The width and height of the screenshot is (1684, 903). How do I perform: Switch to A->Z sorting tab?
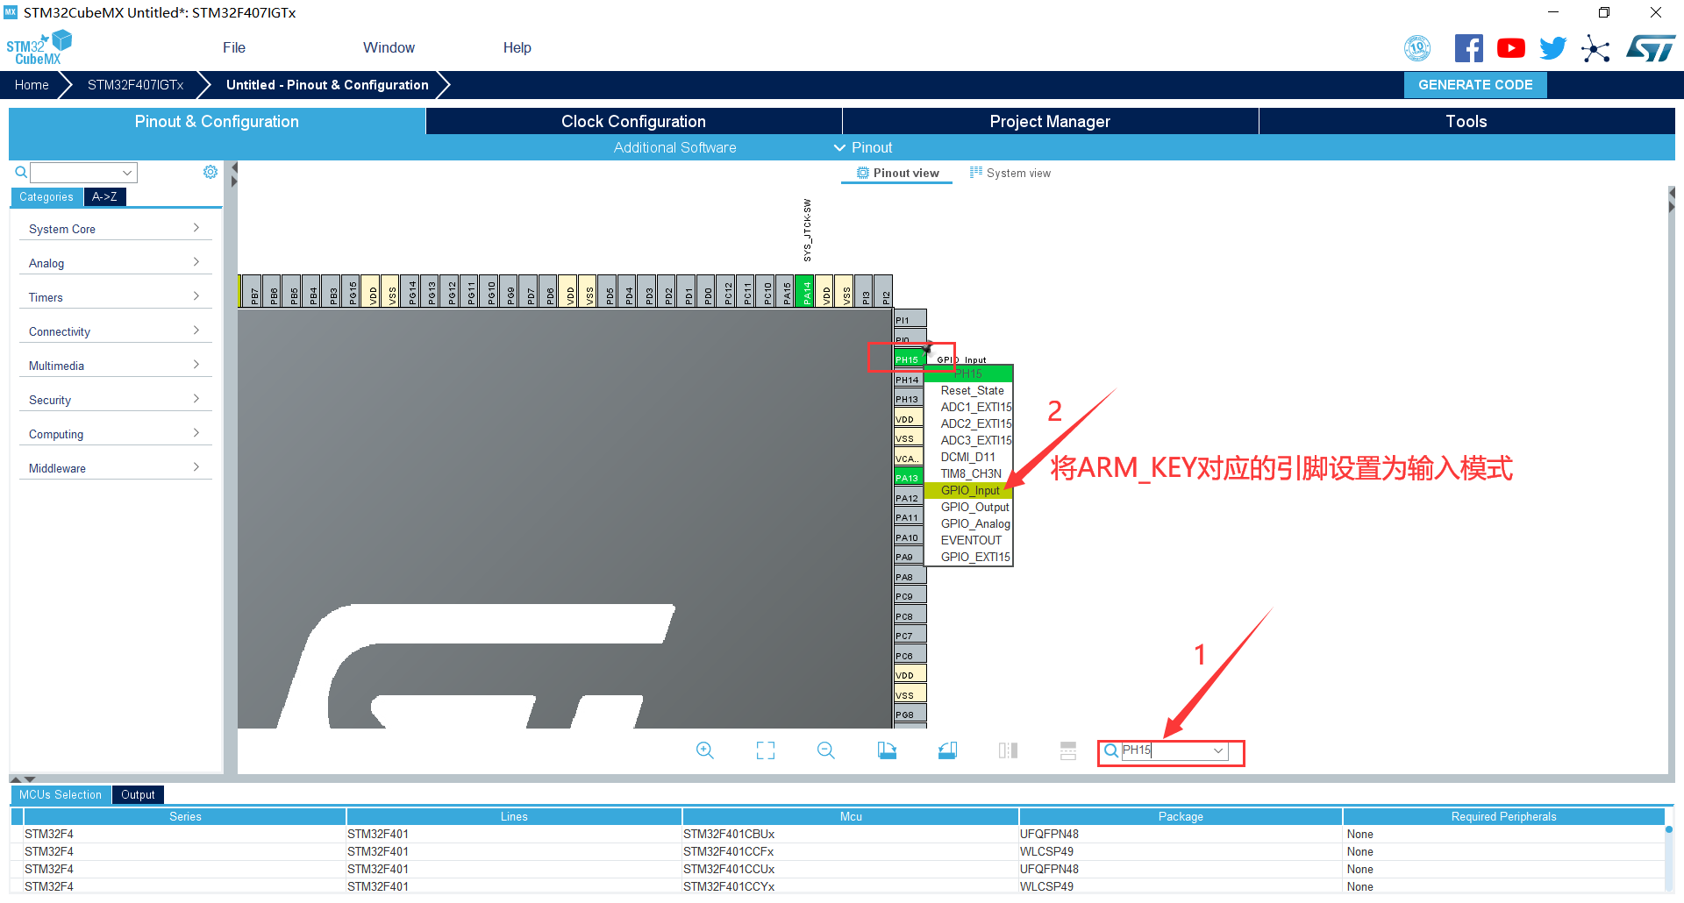point(104,196)
